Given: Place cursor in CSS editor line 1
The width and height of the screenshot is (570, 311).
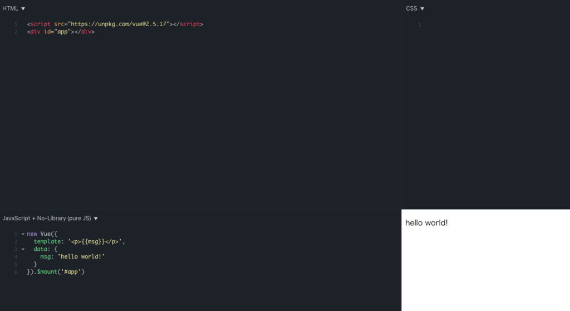Looking at the screenshot, I should click(494, 25).
